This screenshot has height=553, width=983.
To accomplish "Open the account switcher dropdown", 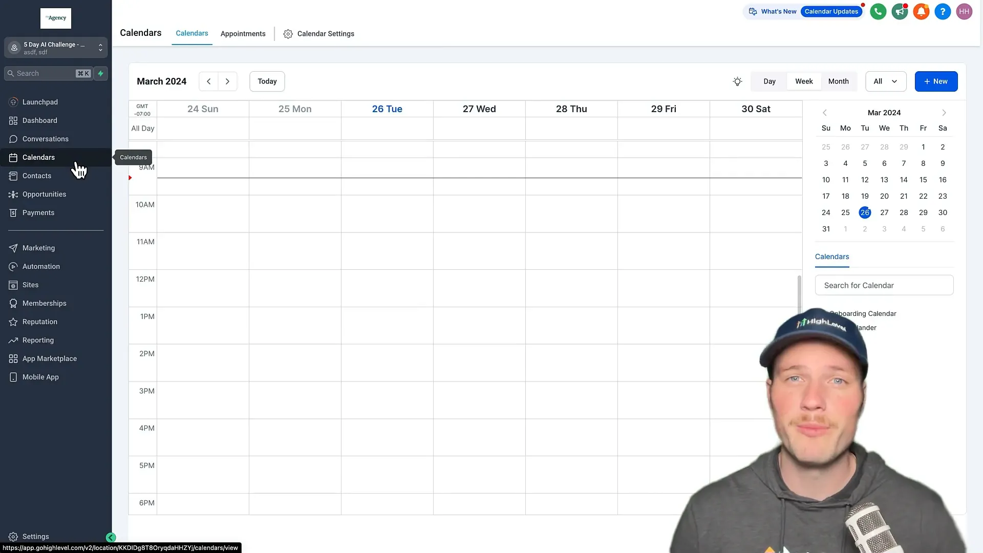I will click(56, 48).
